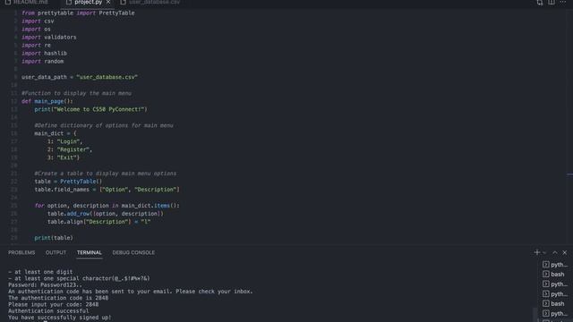Close the project.py tab
The height and width of the screenshot is (322, 573).
coord(108,2)
